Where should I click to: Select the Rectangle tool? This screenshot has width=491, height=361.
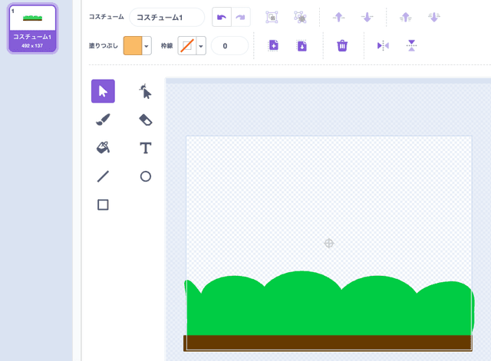[103, 205]
